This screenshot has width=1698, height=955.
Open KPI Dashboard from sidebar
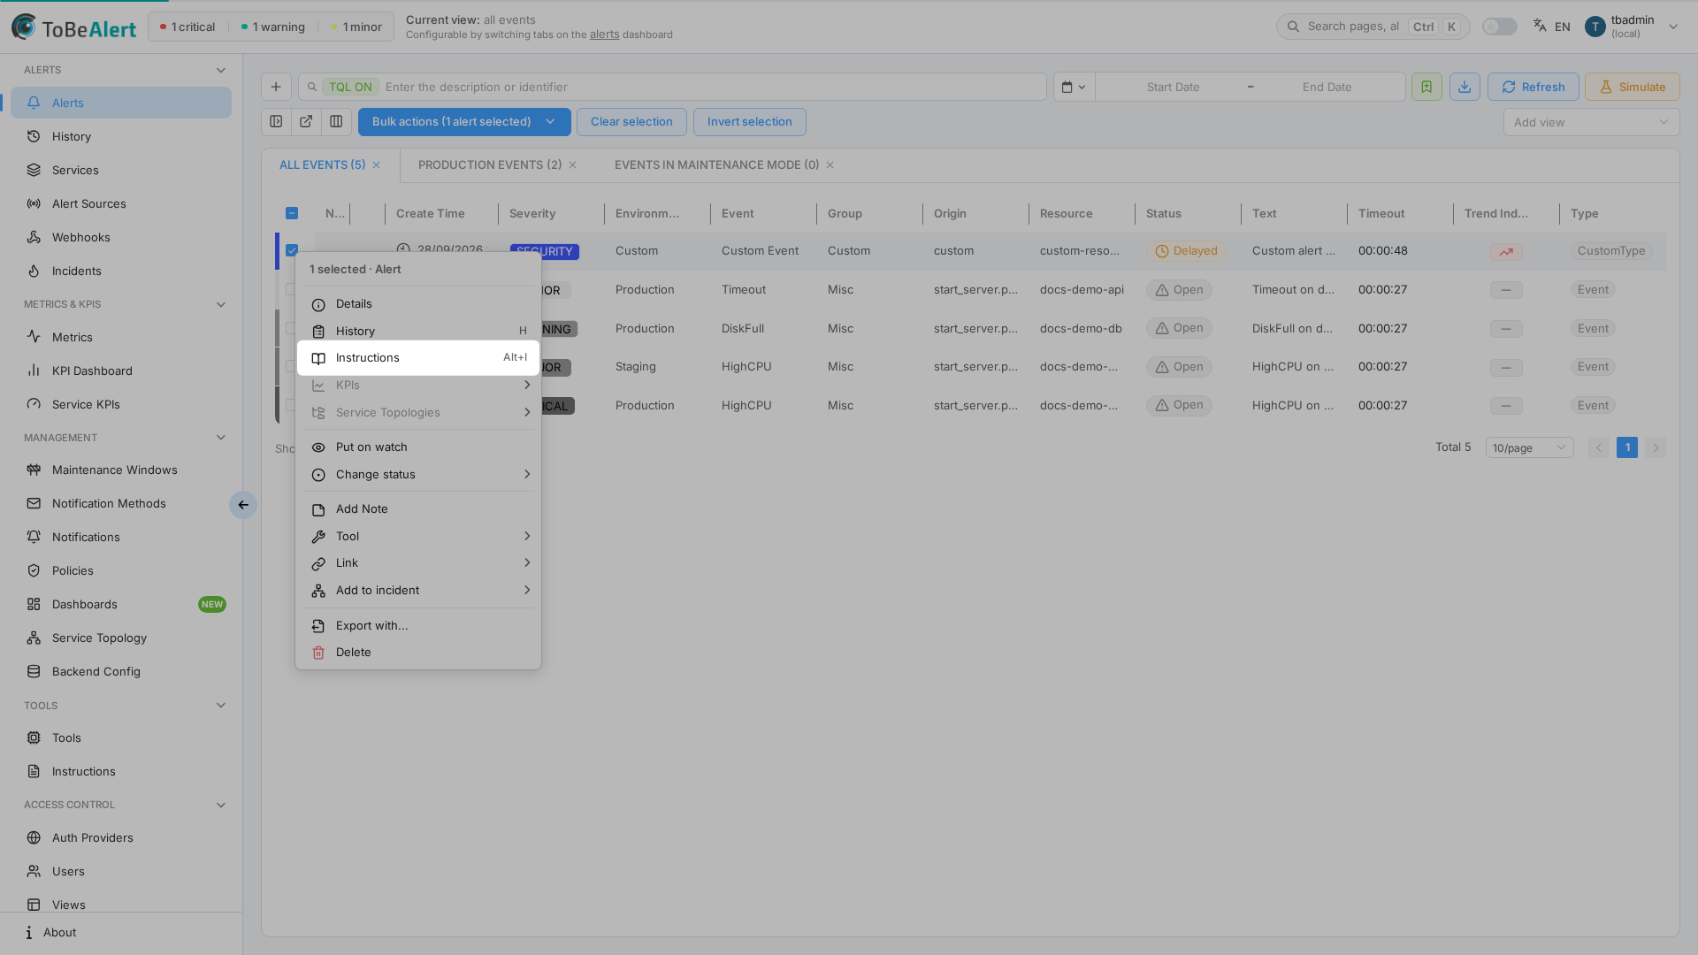(121, 371)
